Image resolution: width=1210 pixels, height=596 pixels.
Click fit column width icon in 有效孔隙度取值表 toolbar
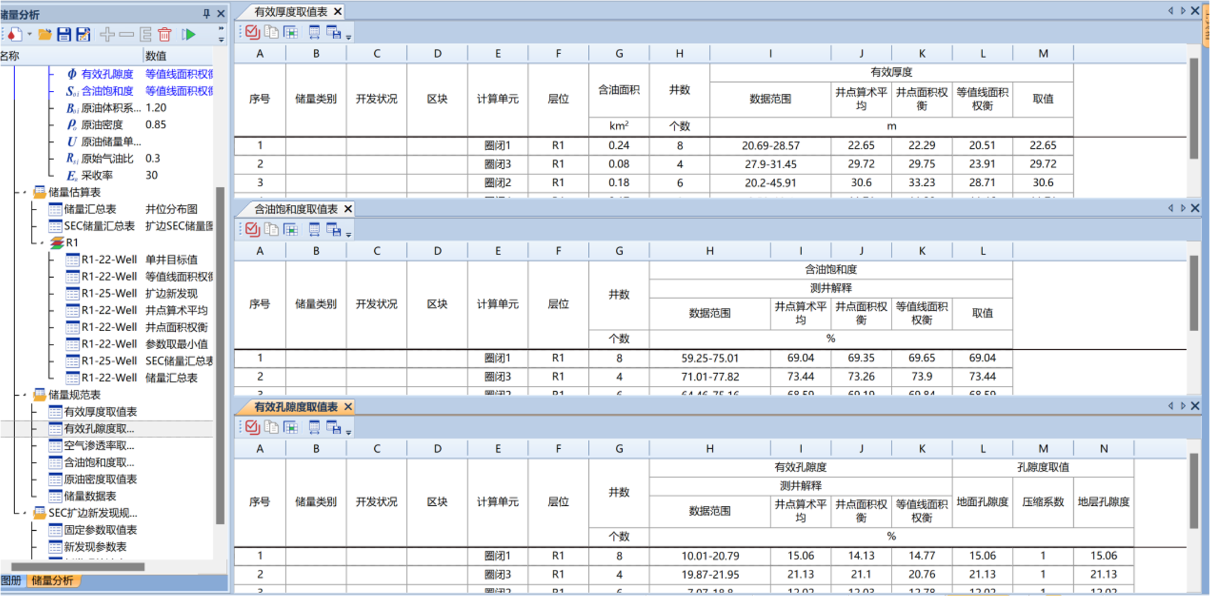[x=314, y=428]
